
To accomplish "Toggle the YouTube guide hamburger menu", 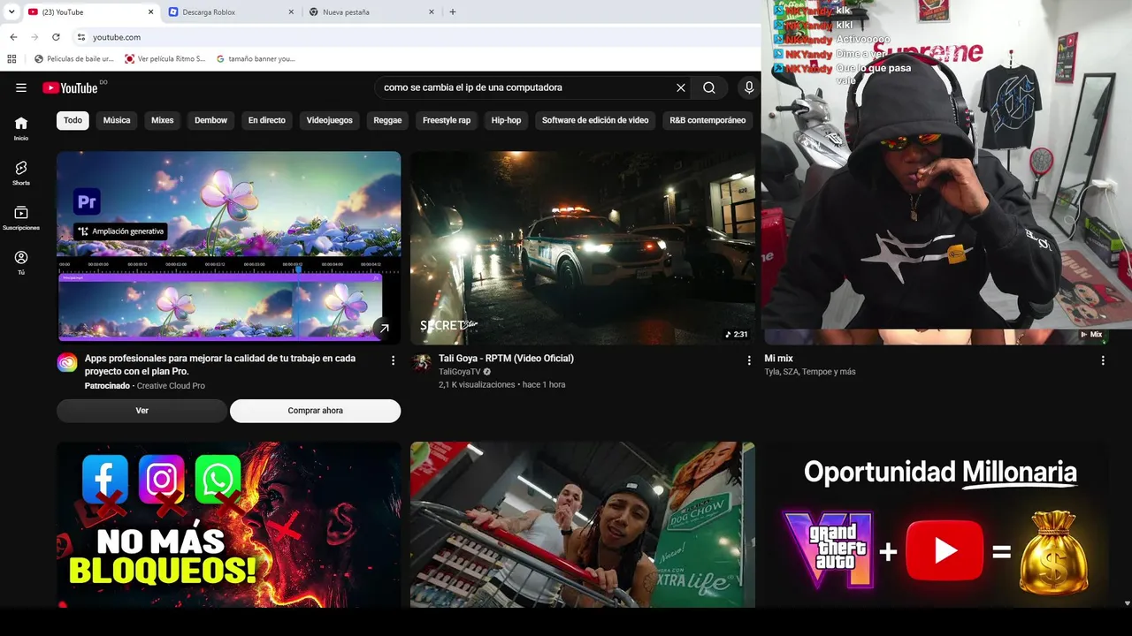I will pos(21,87).
